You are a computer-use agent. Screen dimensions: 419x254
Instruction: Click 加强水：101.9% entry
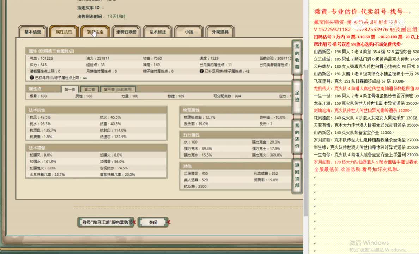[x=43, y=162]
